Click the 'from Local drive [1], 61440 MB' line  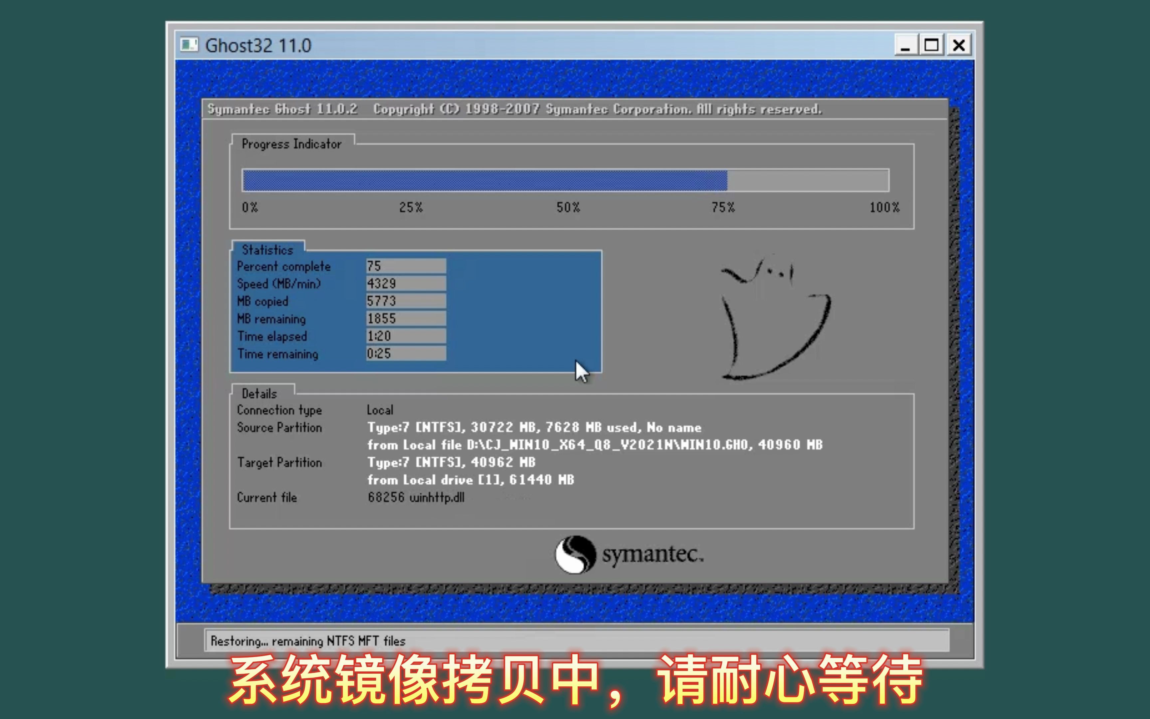471,480
